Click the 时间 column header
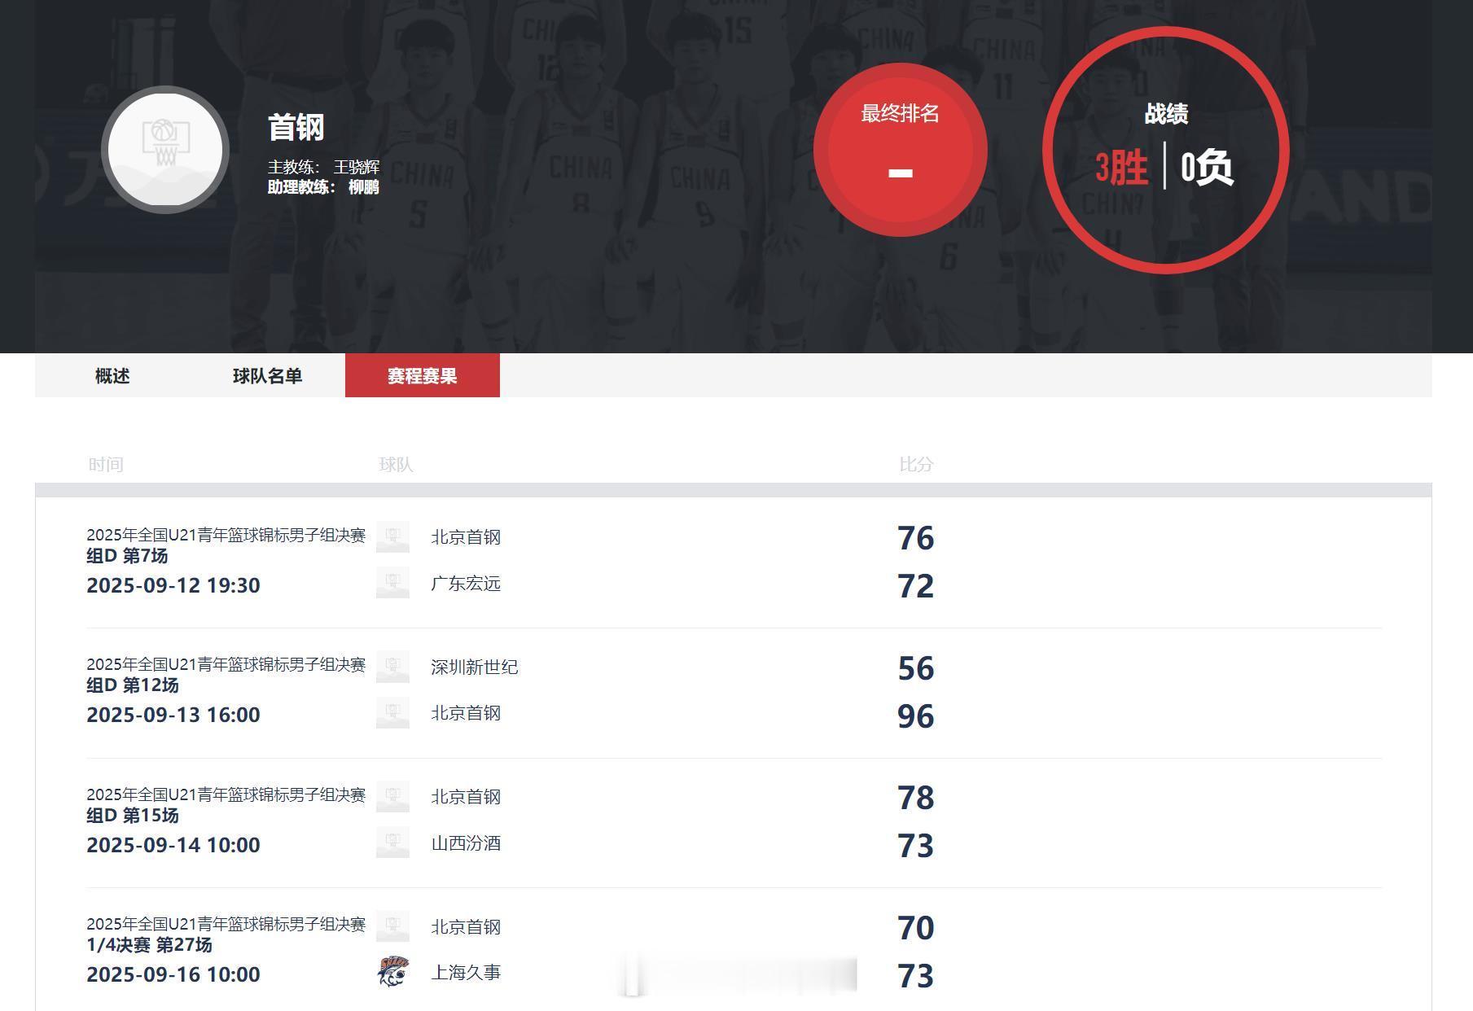The height and width of the screenshot is (1011, 1473). pos(106,465)
